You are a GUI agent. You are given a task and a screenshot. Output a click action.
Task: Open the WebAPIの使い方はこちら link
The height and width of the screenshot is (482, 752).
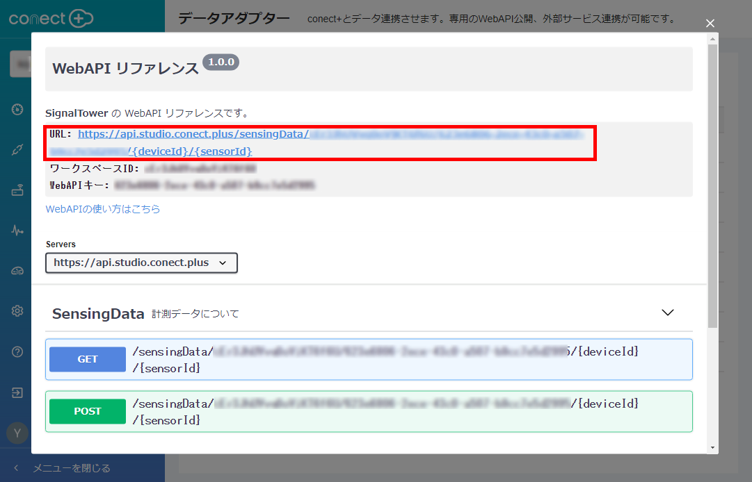pyautogui.click(x=103, y=208)
